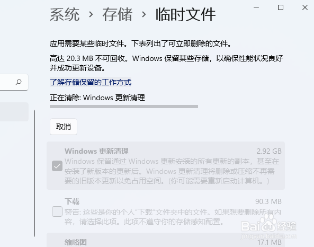Click the 临时文件 page heading
Screen dimensions: 314x247
click(185, 15)
